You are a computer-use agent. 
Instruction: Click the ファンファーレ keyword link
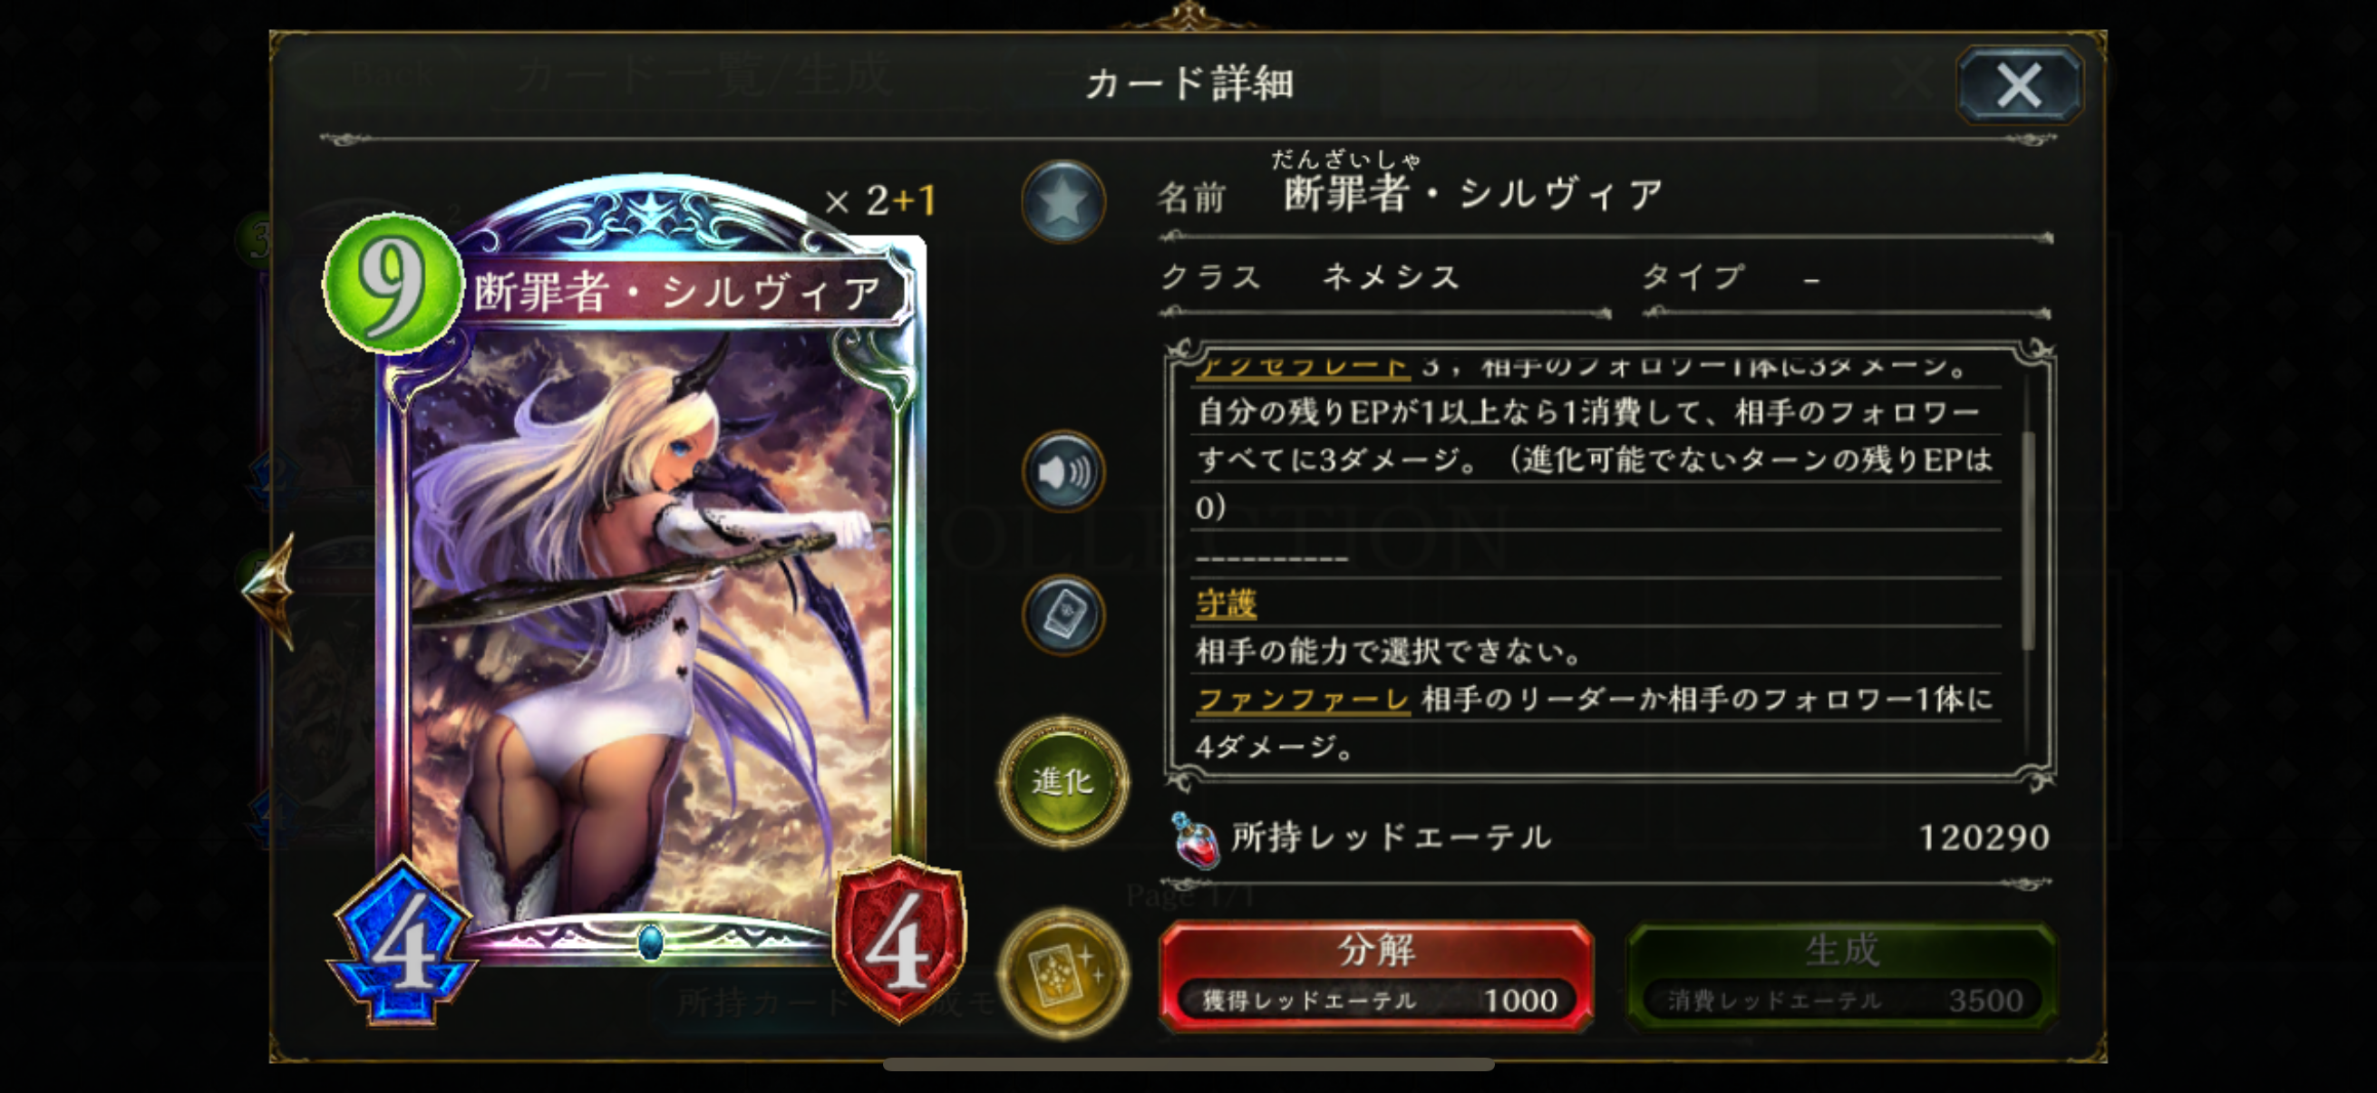click(1303, 700)
